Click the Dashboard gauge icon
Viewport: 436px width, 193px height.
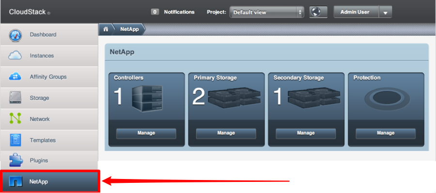(x=15, y=35)
